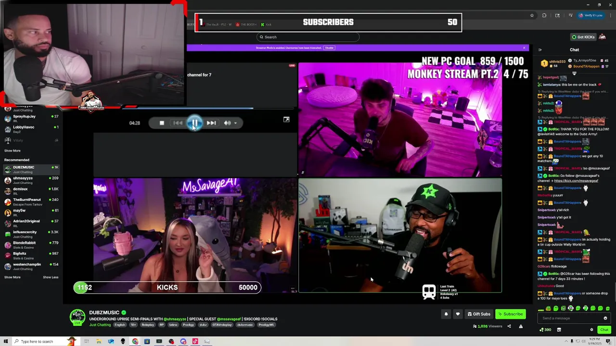The height and width of the screenshot is (346, 616).
Task: Open File Explorer from the taskbar
Action: click(x=99, y=342)
